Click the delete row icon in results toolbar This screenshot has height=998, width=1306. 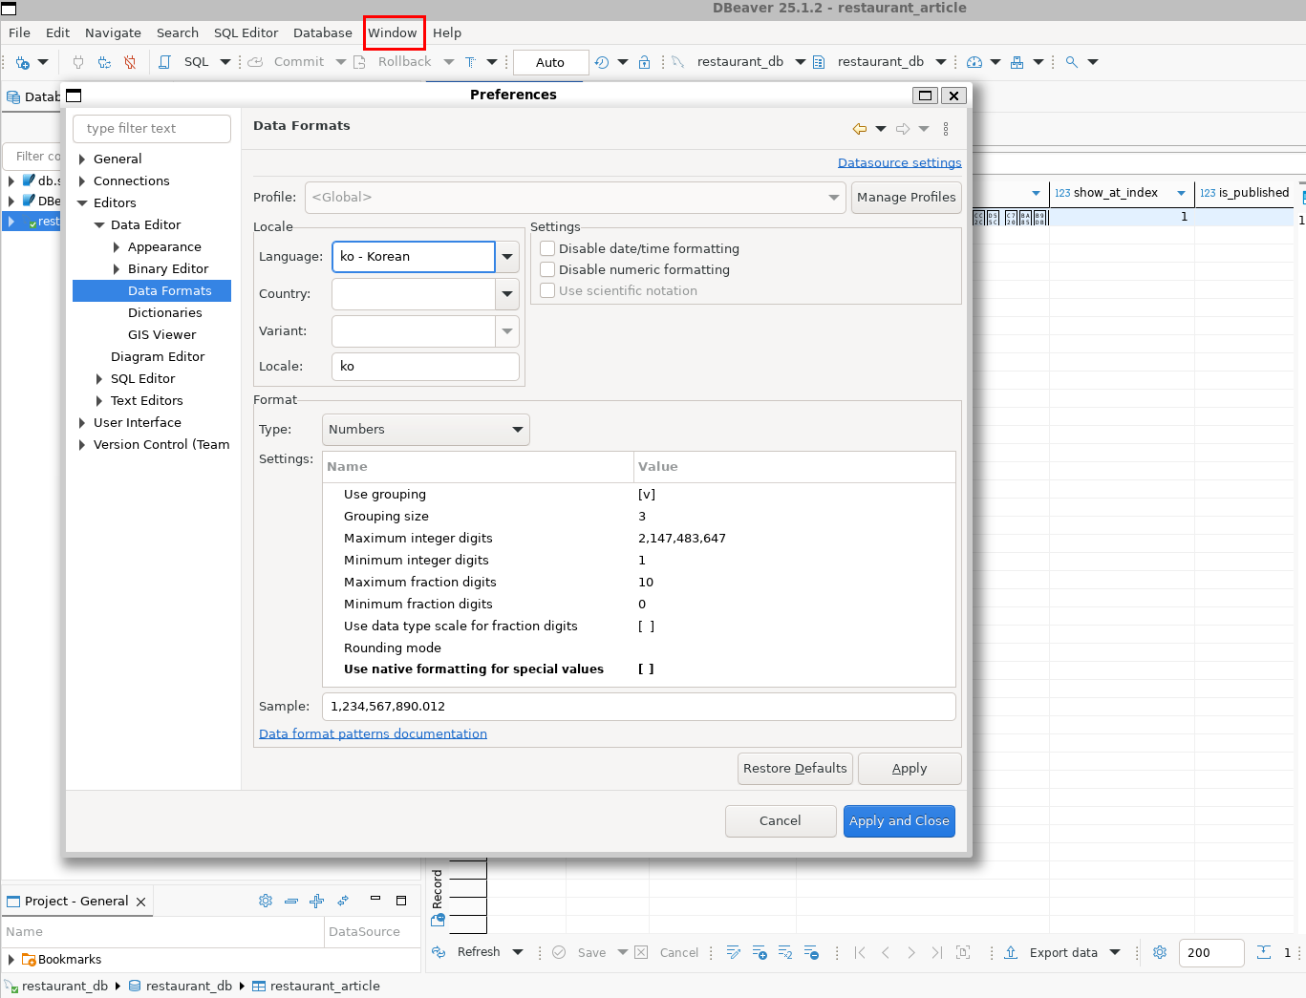pos(811,952)
